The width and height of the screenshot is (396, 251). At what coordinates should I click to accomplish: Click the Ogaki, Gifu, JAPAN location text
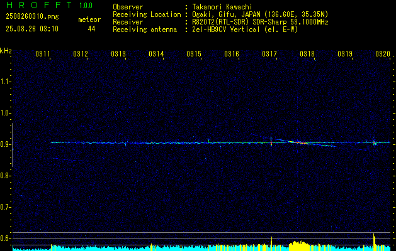coord(260,14)
